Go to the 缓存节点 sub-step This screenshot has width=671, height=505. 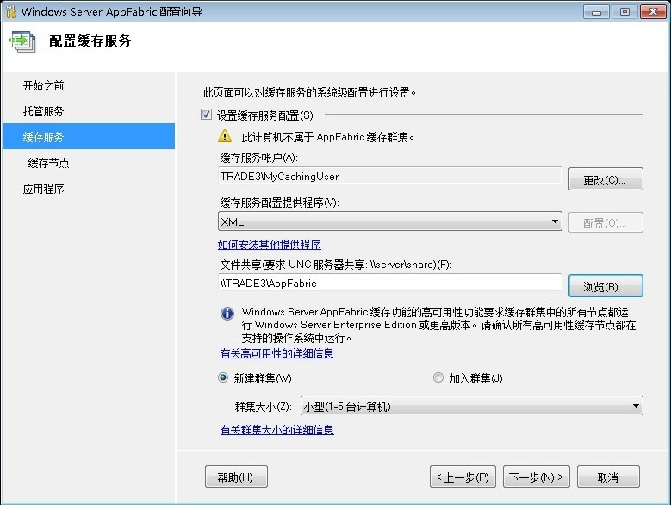(48, 163)
